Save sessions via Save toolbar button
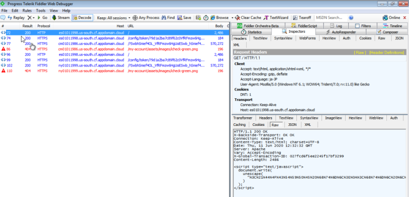The width and height of the screenshot is (409, 197). pos(184,18)
